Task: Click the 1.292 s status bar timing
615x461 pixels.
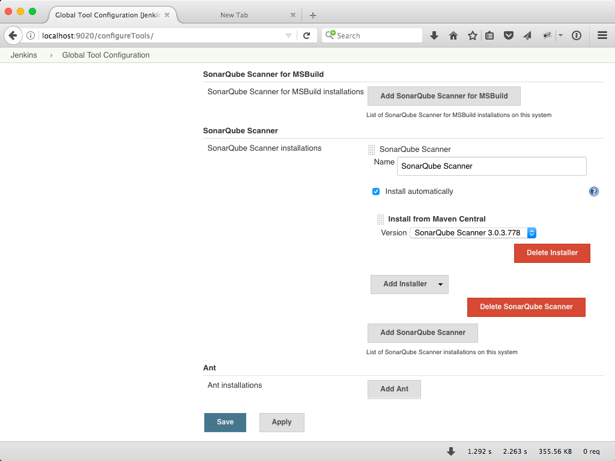Action: tap(479, 451)
